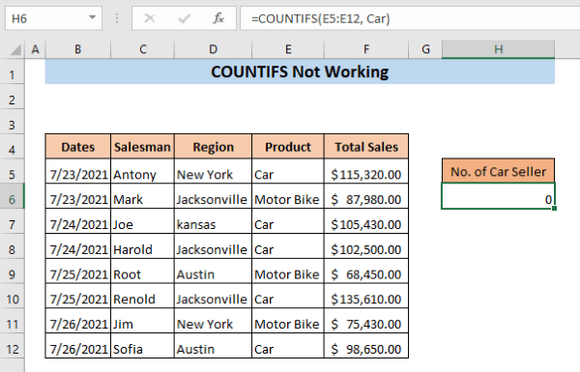Viewport: 580px width, 372px height.
Task: Select the cell containing Antony
Action: point(142,174)
